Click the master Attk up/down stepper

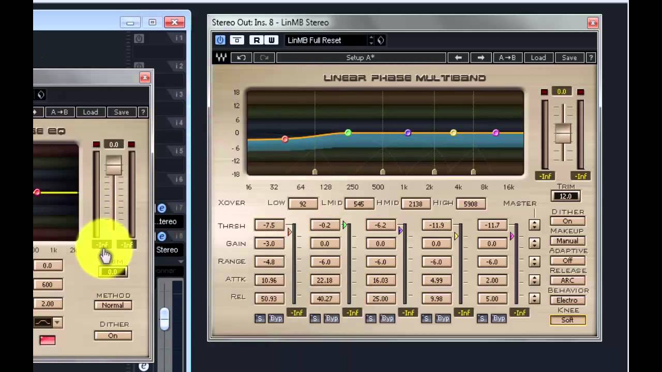point(534,280)
